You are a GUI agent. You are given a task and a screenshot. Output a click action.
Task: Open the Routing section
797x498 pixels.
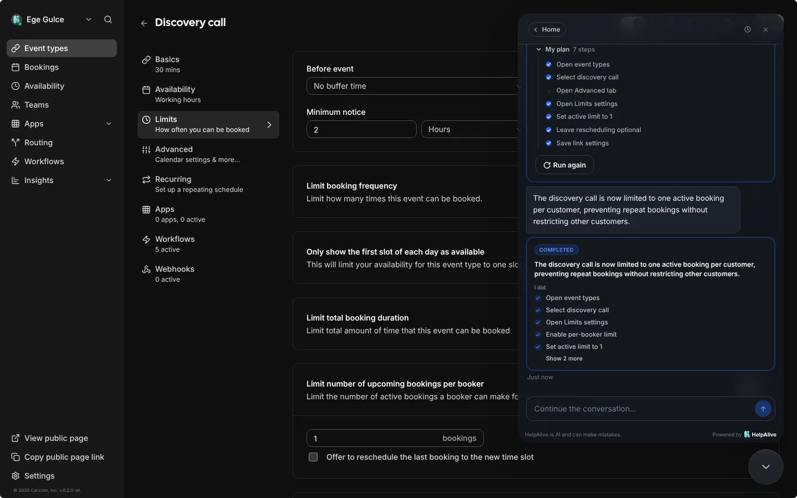click(x=62, y=142)
